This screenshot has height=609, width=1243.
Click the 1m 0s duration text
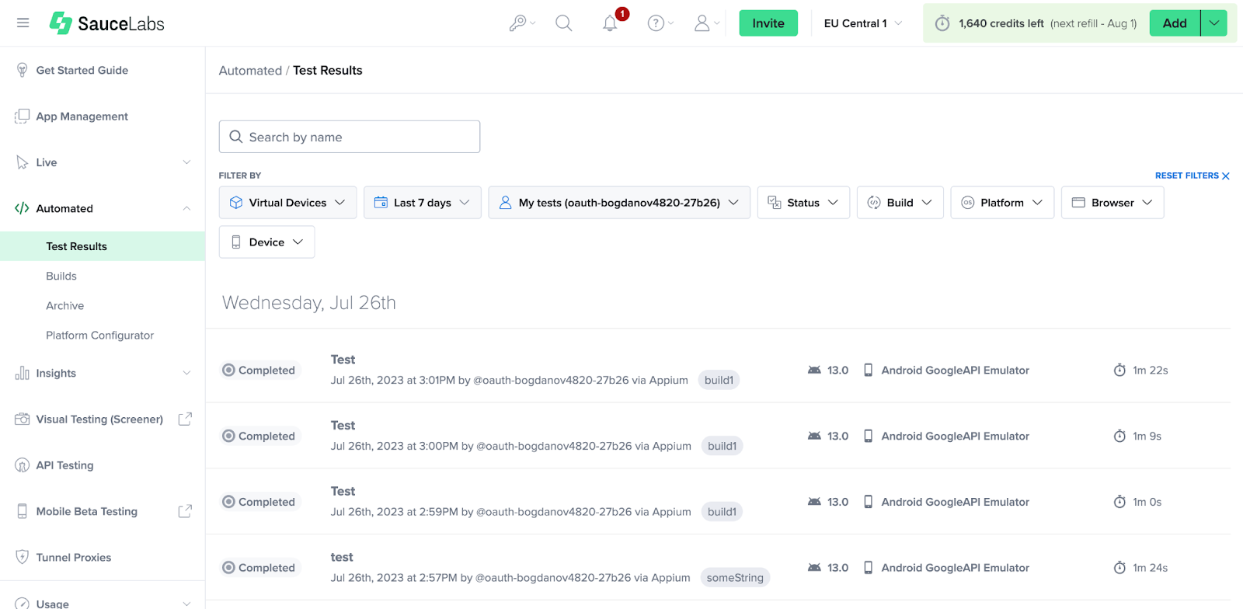point(1147,502)
